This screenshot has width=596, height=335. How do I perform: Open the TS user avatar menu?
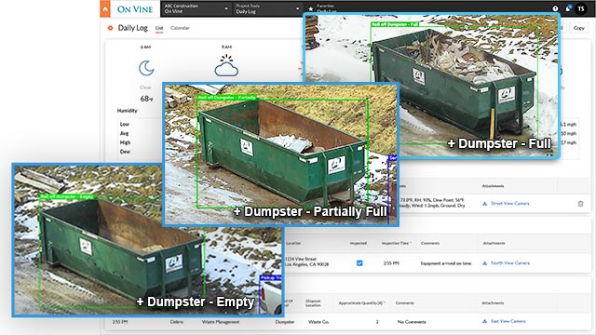coord(581,8)
